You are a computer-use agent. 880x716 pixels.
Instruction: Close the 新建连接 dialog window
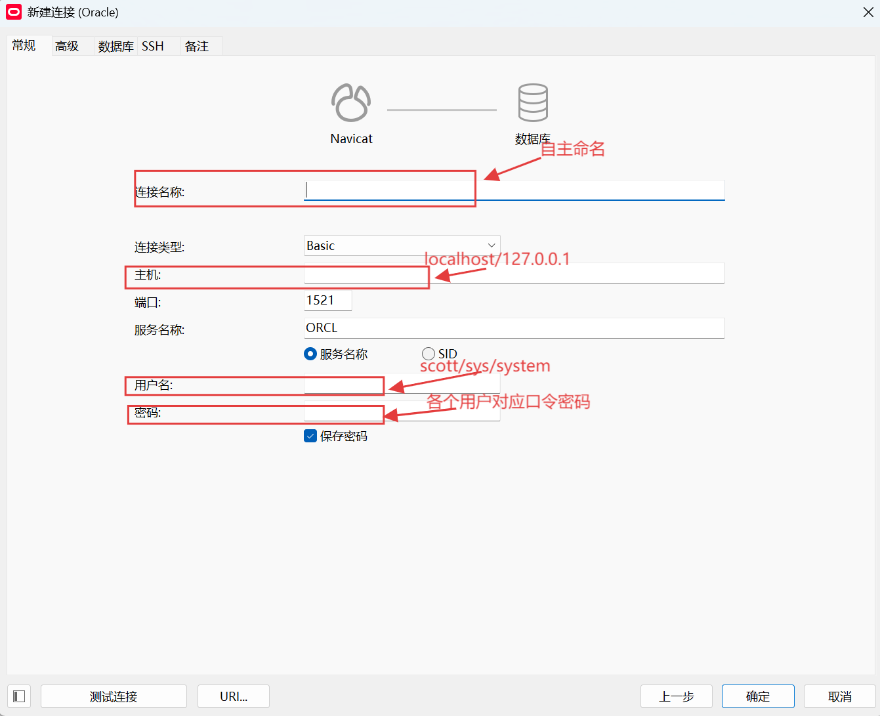tap(868, 12)
